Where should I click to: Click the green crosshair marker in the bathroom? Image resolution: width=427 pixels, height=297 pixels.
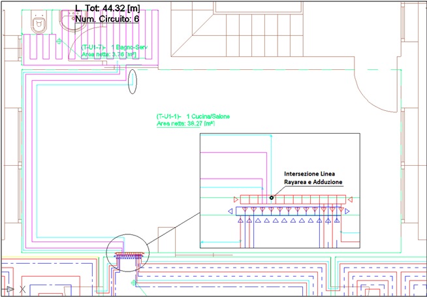coord(59,42)
